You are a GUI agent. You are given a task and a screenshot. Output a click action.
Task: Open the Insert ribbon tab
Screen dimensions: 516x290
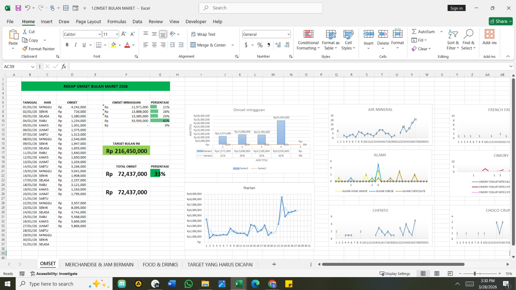point(47,22)
